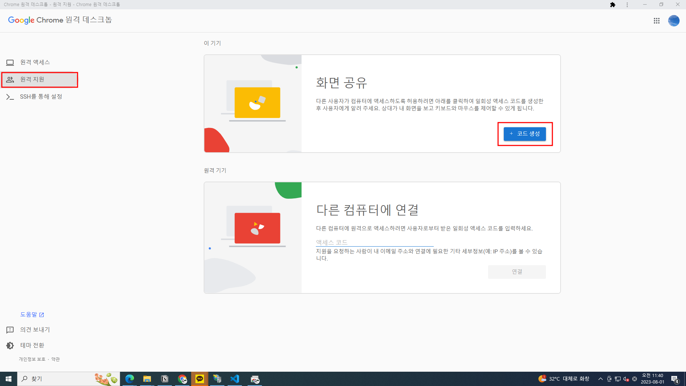Toggle theme with 테마 전환
This screenshot has width=686, height=386.
pyautogui.click(x=32, y=345)
